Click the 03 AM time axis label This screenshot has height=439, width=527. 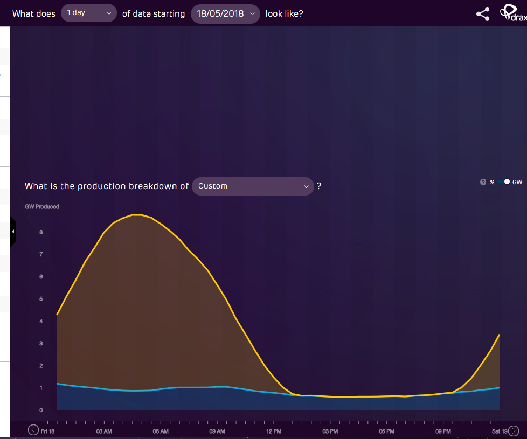click(104, 431)
